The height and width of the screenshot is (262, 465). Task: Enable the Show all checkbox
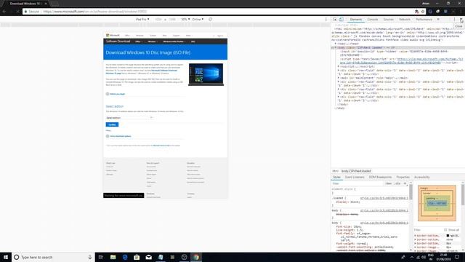(445, 230)
